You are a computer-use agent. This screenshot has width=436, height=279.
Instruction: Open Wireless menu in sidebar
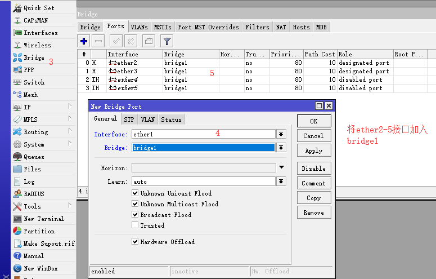[x=37, y=45]
